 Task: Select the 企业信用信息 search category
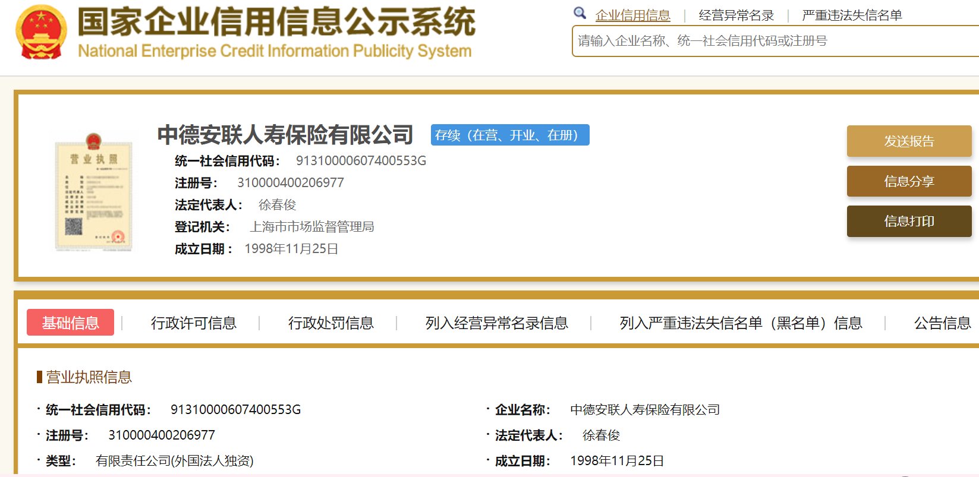[x=632, y=15]
